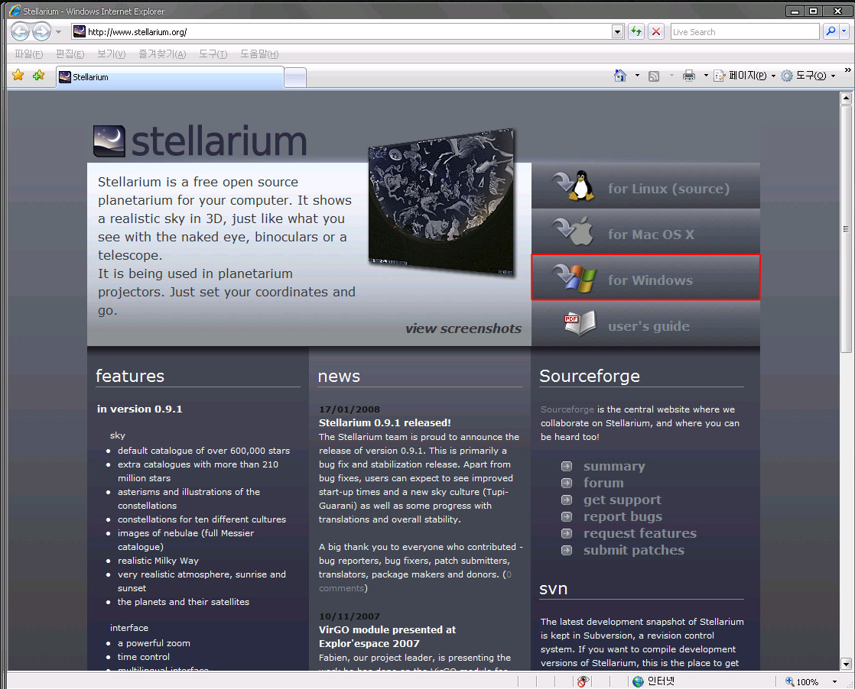Open the Recent Pages dropdown arrow
This screenshot has width=855, height=689.
[x=58, y=32]
